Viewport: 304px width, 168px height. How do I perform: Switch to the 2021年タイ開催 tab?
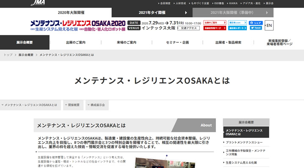click(x=152, y=13)
